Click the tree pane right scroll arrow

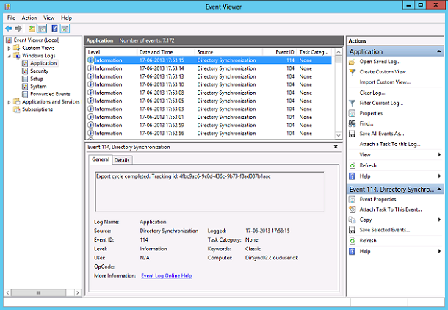[x=78, y=293]
